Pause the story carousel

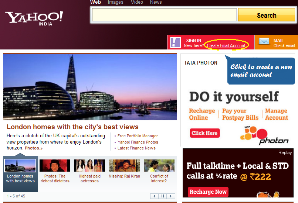[163, 196]
